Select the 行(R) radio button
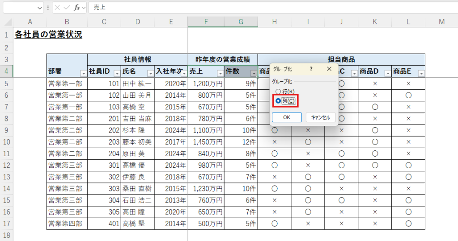The width and height of the screenshot is (458, 241). tap(278, 91)
